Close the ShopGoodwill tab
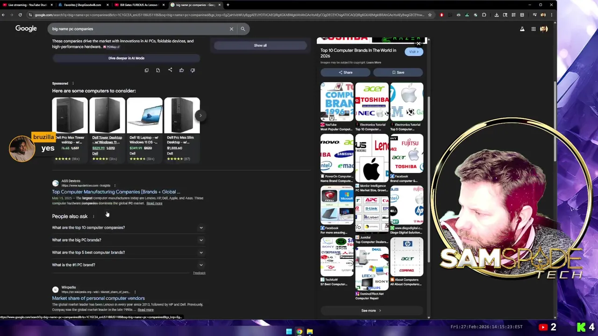The width and height of the screenshot is (598, 336). [x=107, y=5]
